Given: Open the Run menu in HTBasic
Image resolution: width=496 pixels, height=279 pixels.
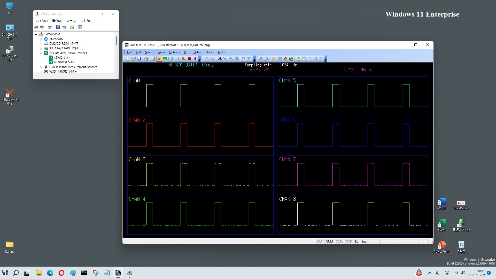Looking at the screenshot, I should (x=187, y=52).
